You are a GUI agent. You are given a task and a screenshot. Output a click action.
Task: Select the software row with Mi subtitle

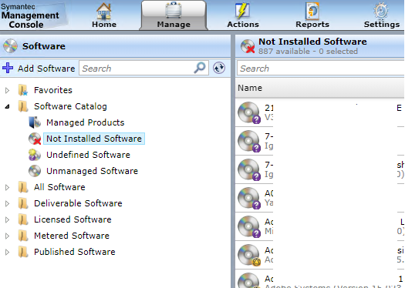[x=320, y=226]
